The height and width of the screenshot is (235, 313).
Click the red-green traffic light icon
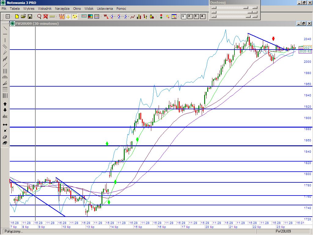click(161, 17)
